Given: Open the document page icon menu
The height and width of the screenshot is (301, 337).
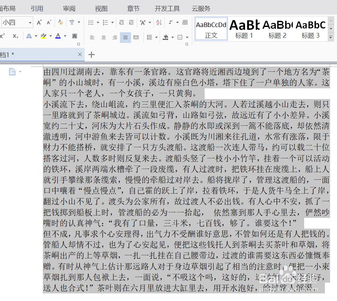Looking at the screenshot, I should (15, 72).
